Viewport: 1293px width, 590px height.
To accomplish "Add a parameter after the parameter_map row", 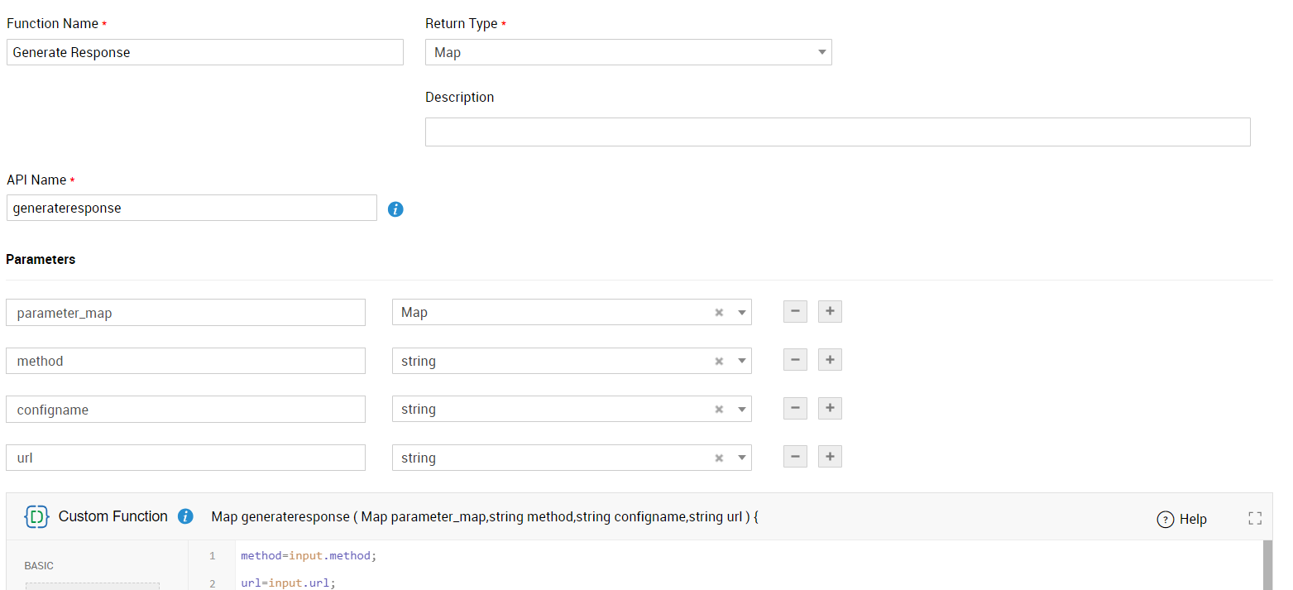I will pyautogui.click(x=830, y=312).
